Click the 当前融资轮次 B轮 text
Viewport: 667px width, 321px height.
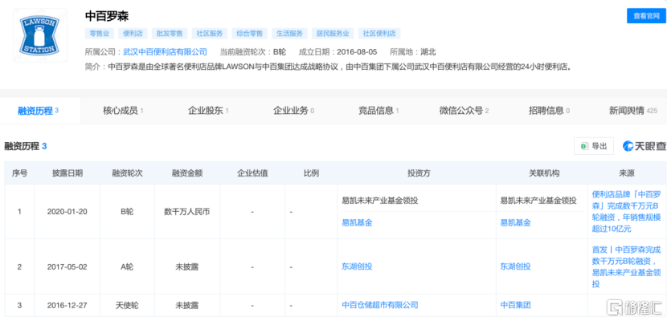pyautogui.click(x=252, y=52)
